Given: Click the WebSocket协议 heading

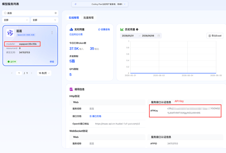Looking at the screenshot, I should (x=79, y=131).
